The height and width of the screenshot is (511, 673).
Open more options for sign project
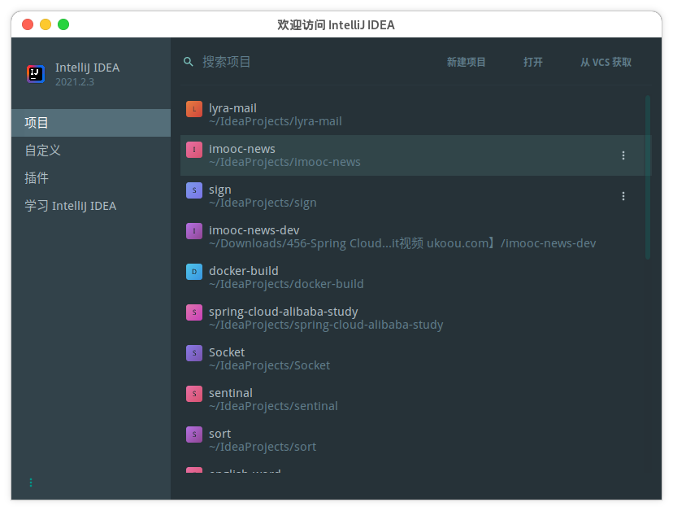pos(623,196)
